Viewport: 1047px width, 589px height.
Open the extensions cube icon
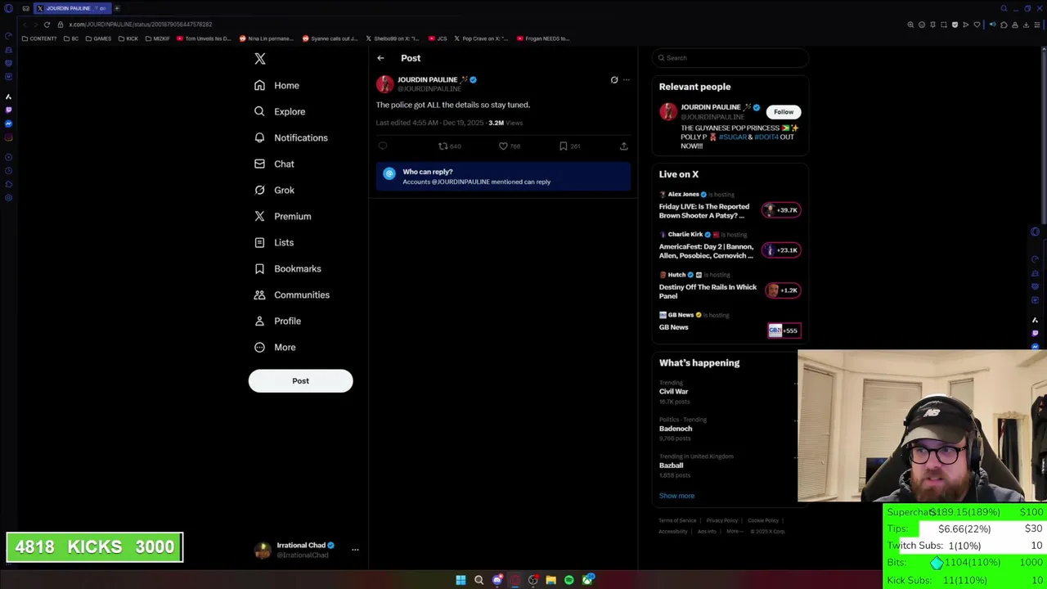tap(1004, 25)
